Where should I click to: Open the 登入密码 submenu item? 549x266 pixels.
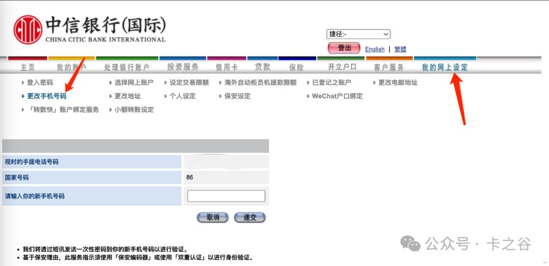pyautogui.click(x=40, y=83)
